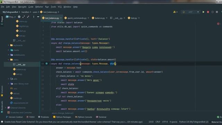222x125 pixels.
Task: Open the Project view selector dropdown
Action: (11, 17)
